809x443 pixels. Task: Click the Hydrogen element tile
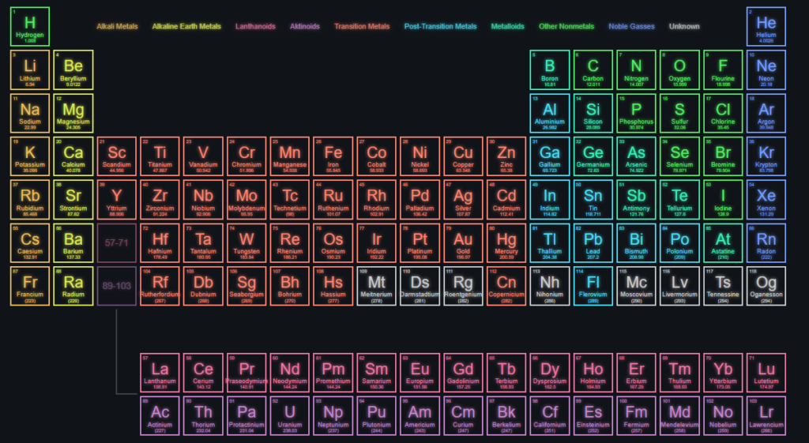30,27
